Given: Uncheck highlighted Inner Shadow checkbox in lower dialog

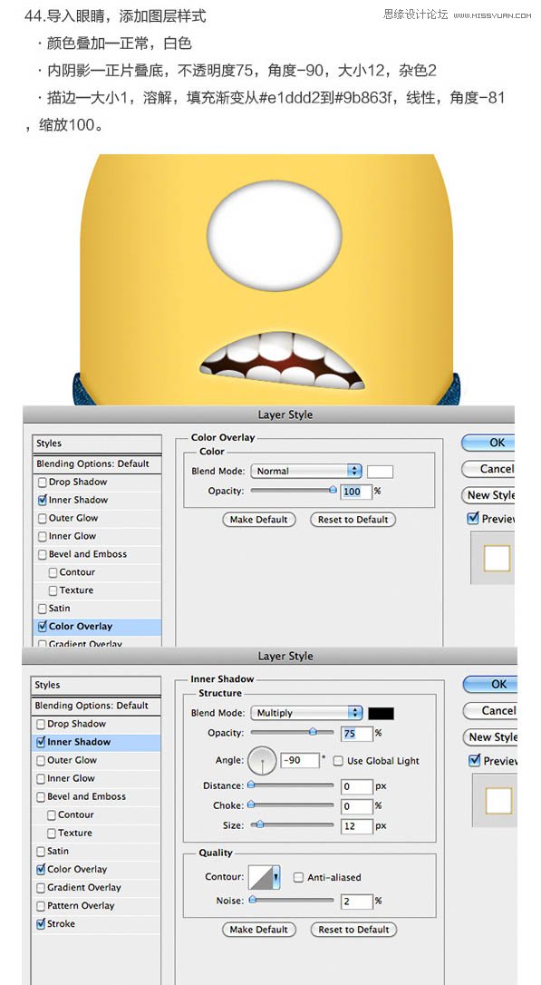Looking at the screenshot, I should point(41,742).
